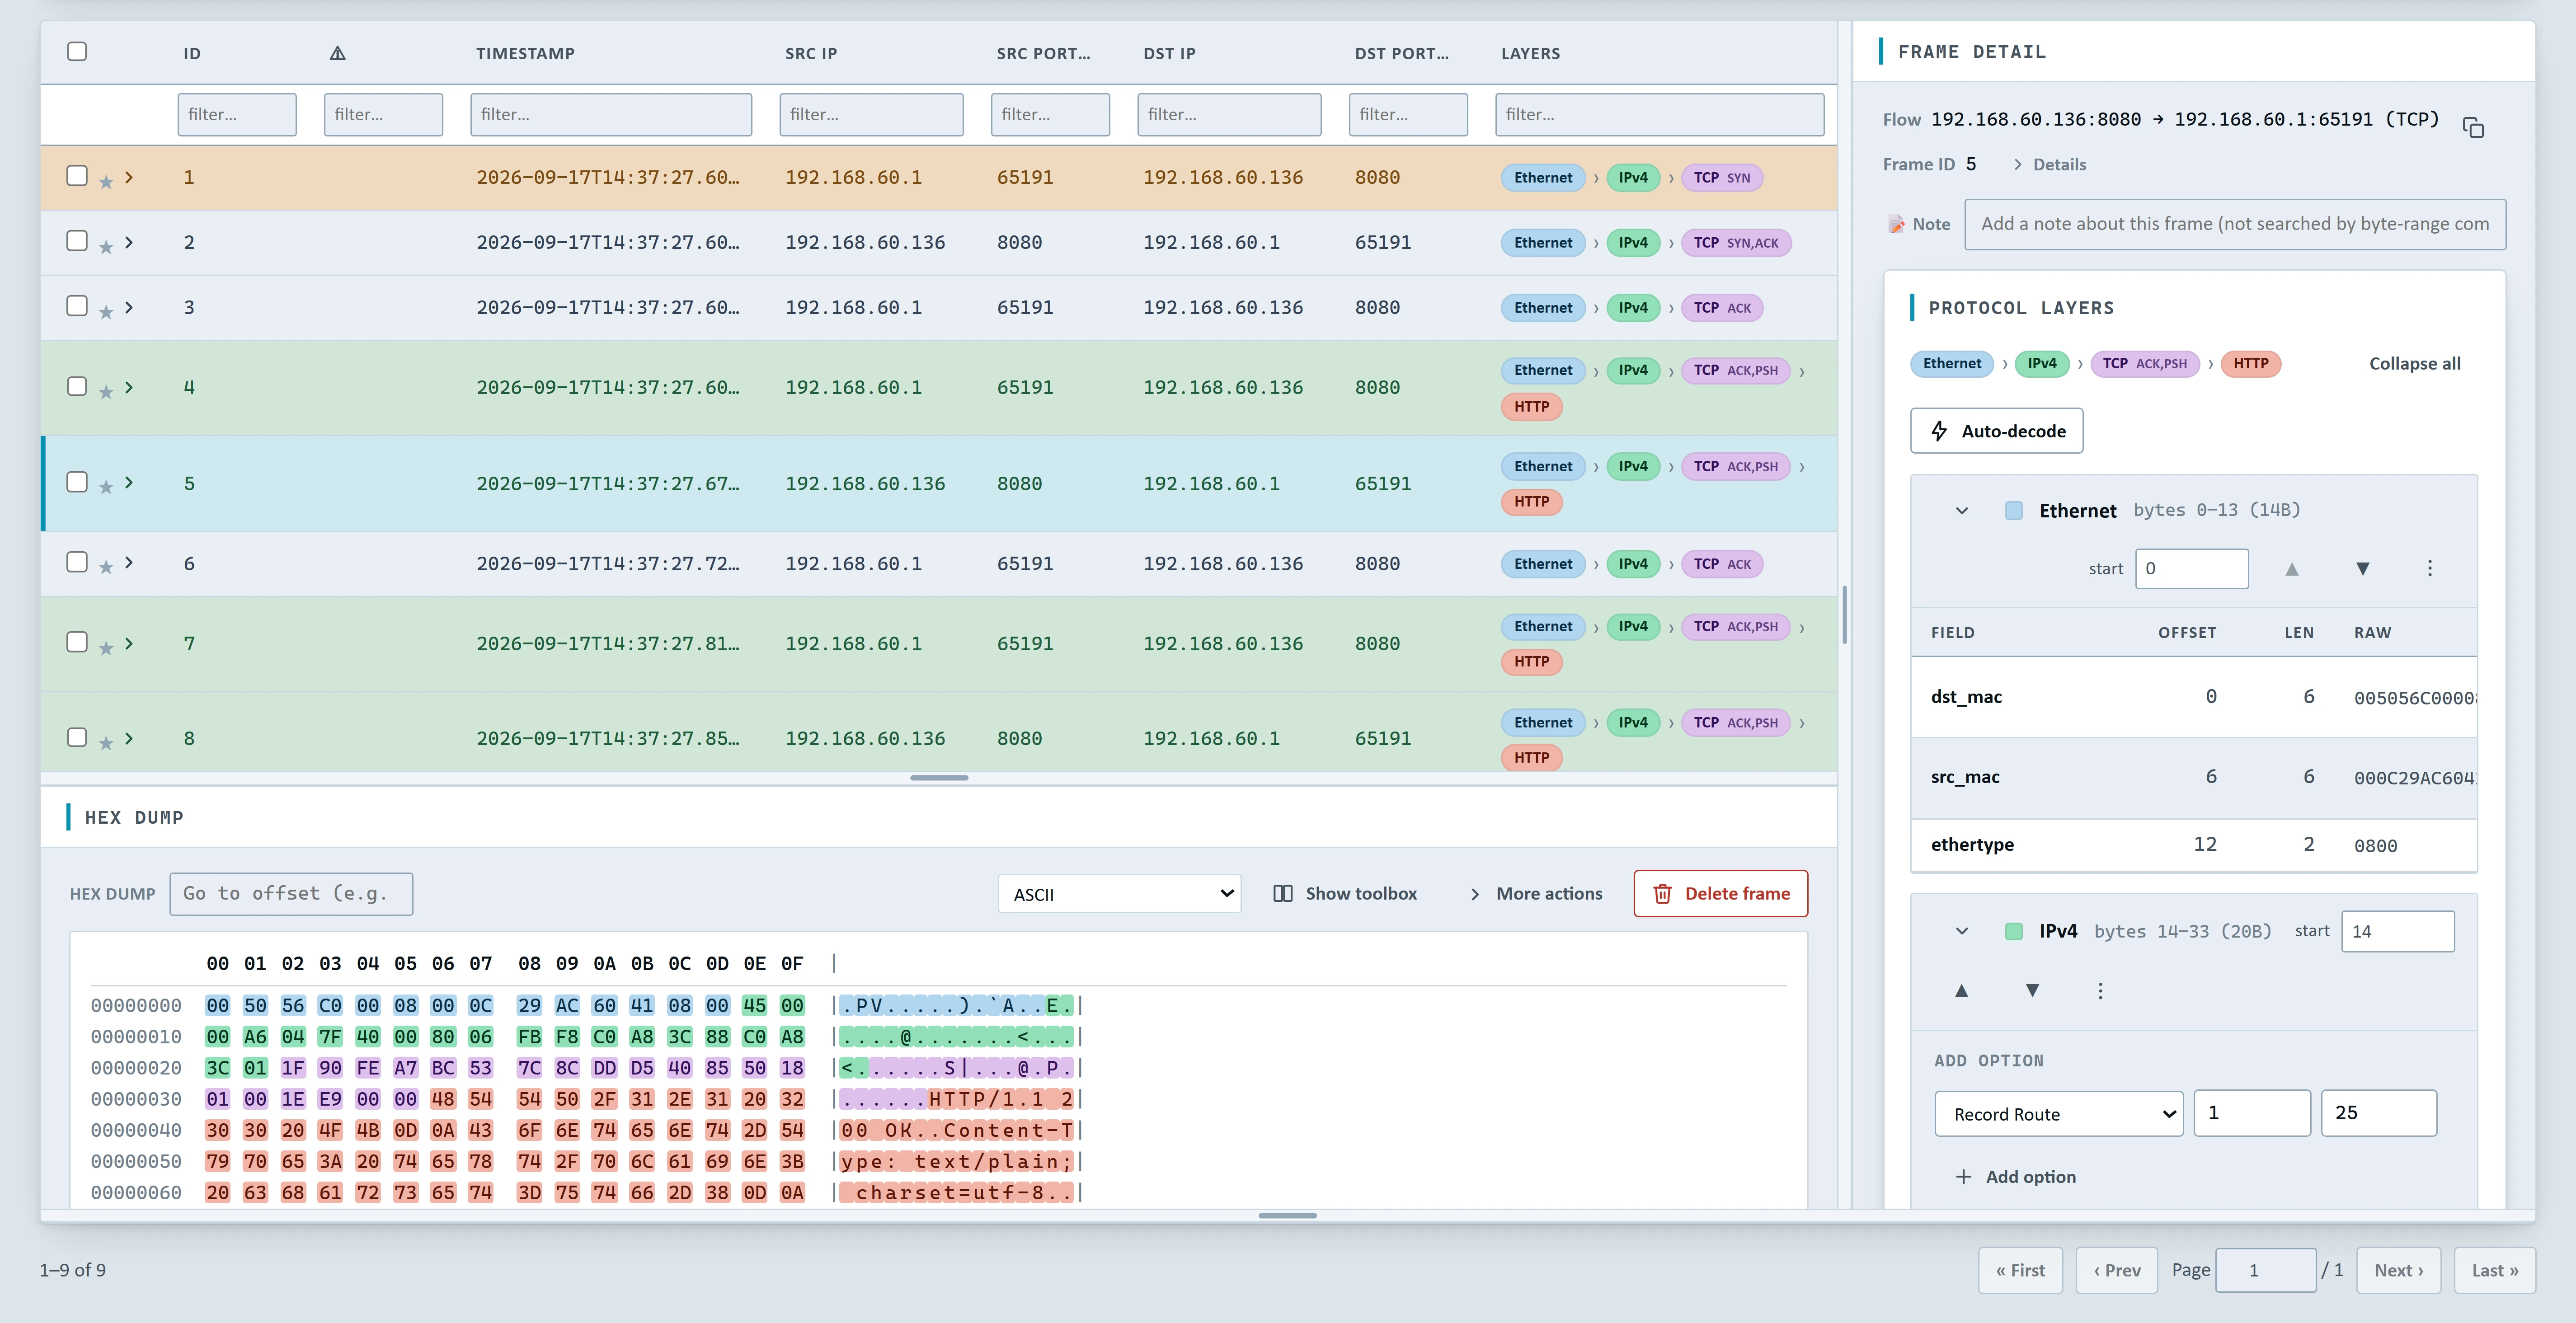Screen dimensions: 2576x1323
Task: Star frame 5 in the packet list
Action: (x=106, y=487)
